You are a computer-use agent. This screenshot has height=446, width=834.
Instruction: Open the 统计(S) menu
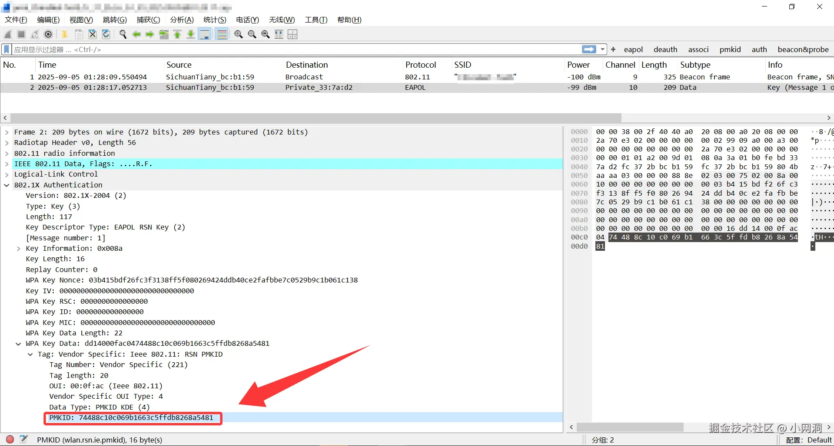tap(215, 20)
